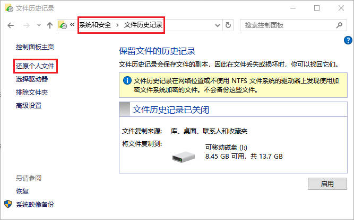Open help with the question mark icon
Screen dimensions: 354x220
348,40
